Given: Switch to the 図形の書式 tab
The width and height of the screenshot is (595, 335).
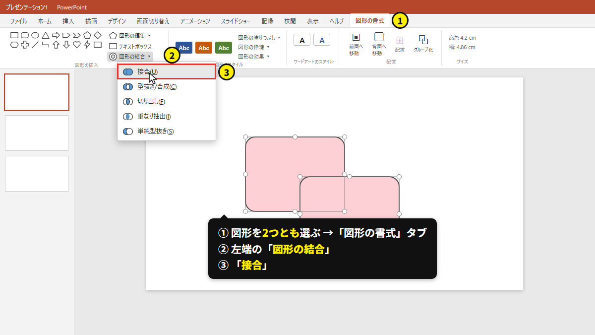Looking at the screenshot, I should (x=370, y=21).
